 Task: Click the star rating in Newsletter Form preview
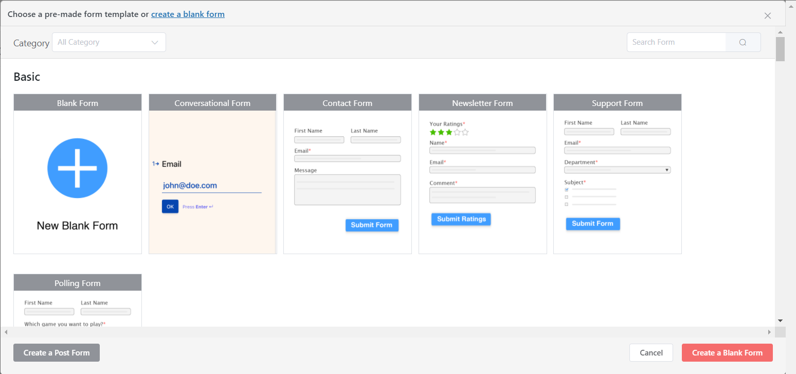point(449,132)
